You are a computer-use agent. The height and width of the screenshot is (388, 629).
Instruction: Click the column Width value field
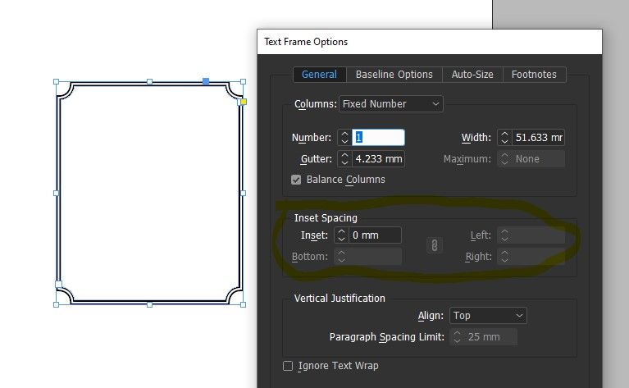[538, 138]
